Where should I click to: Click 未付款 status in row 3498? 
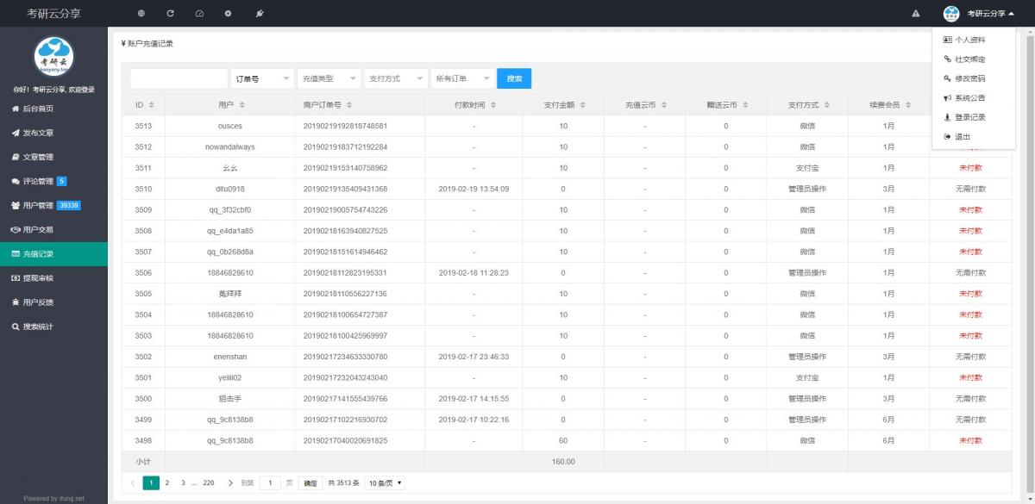[x=970, y=440]
